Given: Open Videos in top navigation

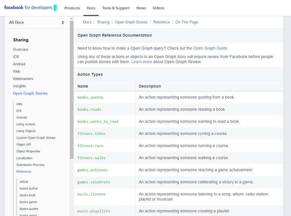Looking at the screenshot, I should coord(159,8).
